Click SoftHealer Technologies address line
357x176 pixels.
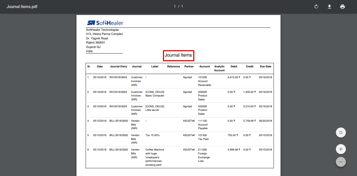click(x=102, y=30)
